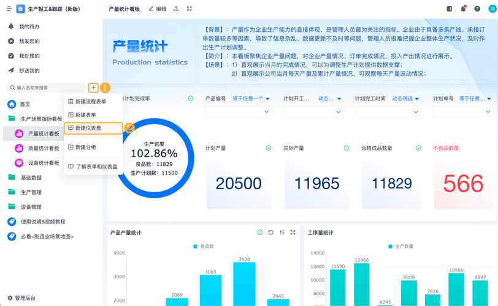Refresh the 产品产量统计 chart
This screenshot has width=498, height=306.
point(270,233)
